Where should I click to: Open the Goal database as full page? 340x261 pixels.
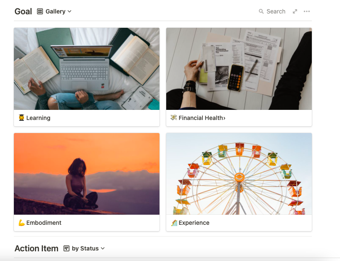coord(295,11)
